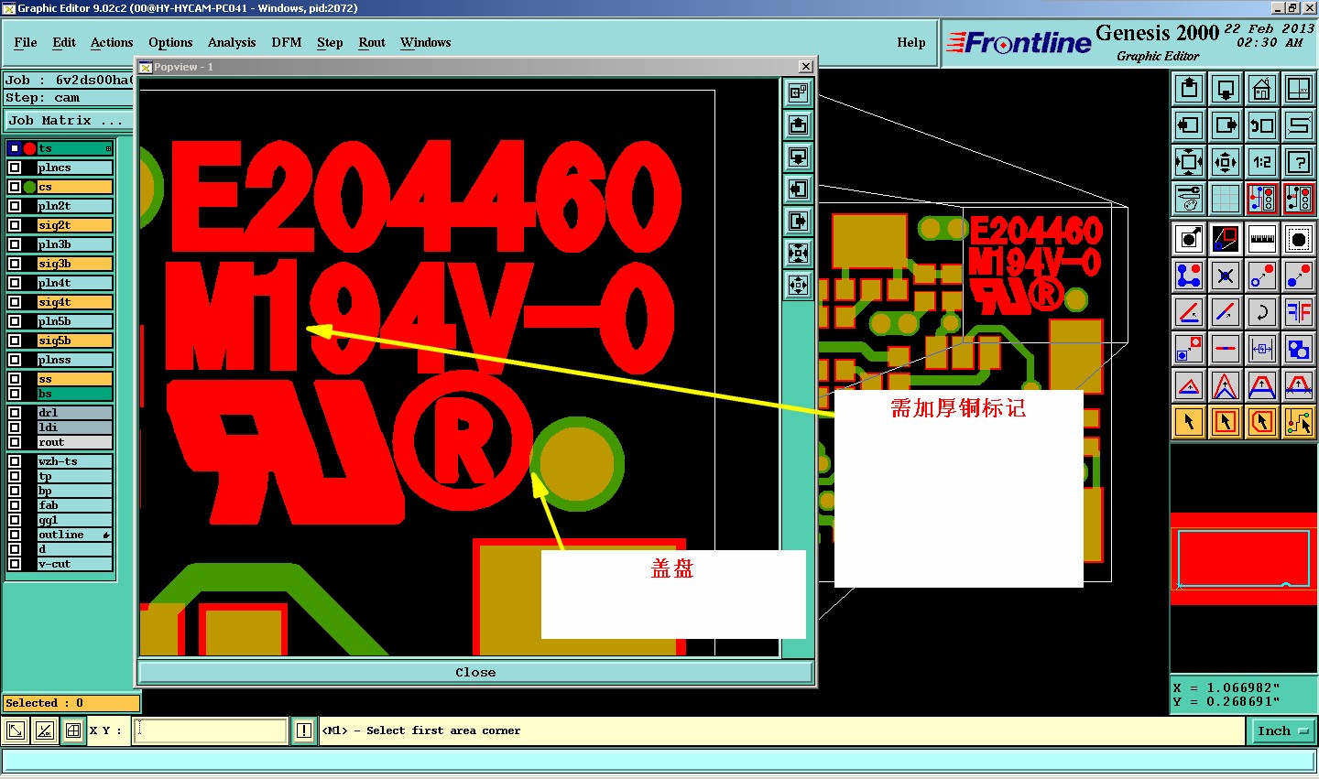The height and width of the screenshot is (779, 1319).
Task: Toggle checkbox for plncs layer
Action: 15,168
